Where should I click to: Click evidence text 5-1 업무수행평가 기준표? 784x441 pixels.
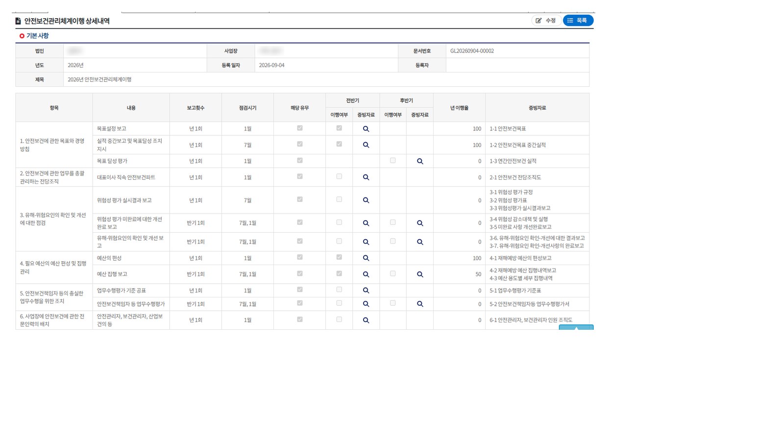515,291
